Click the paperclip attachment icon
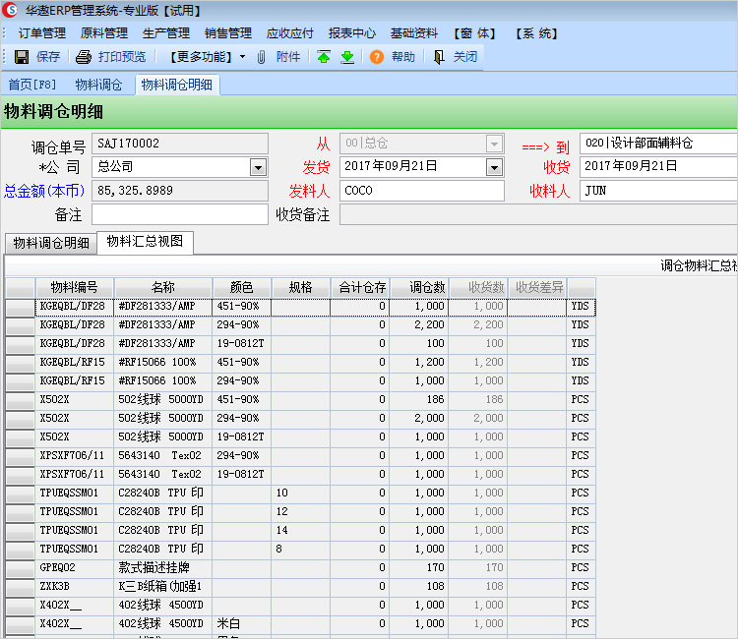This screenshot has height=639, width=738. (x=261, y=57)
